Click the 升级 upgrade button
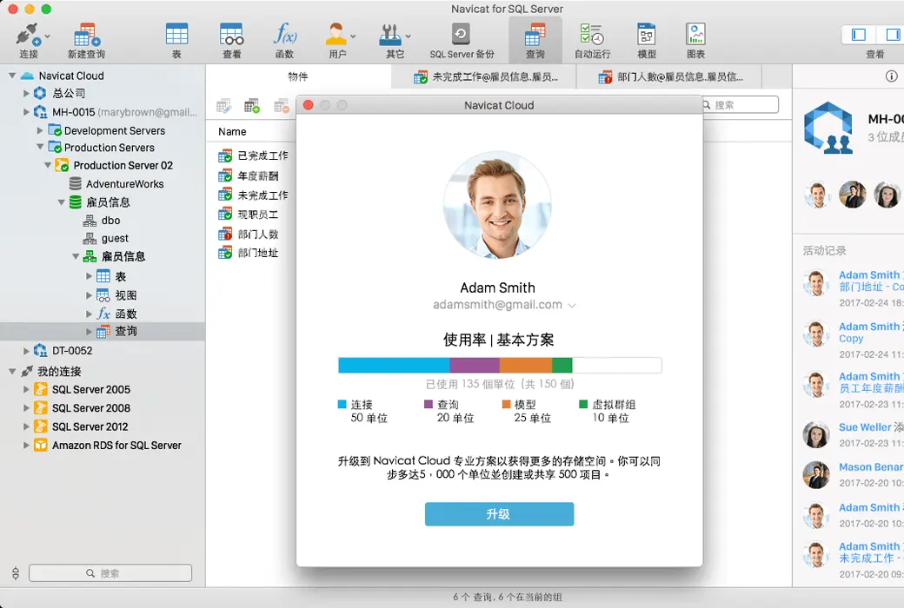This screenshot has width=904, height=608. pyautogui.click(x=499, y=514)
